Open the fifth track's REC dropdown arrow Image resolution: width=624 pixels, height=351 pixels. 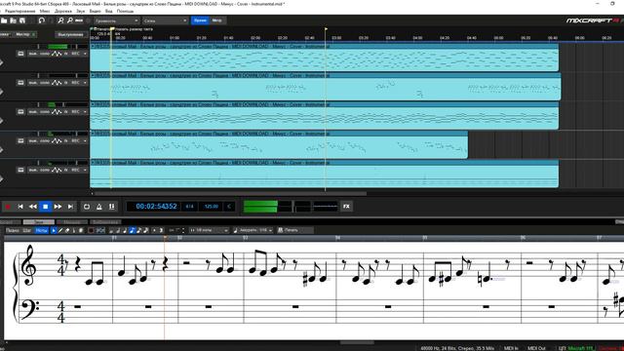point(85,170)
